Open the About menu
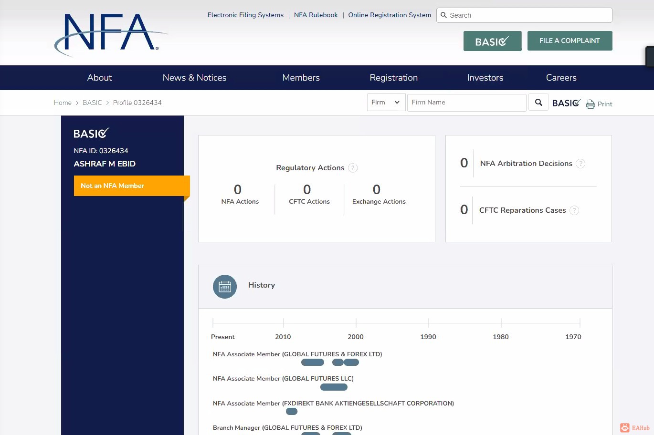Image resolution: width=654 pixels, height=435 pixels. (99, 78)
